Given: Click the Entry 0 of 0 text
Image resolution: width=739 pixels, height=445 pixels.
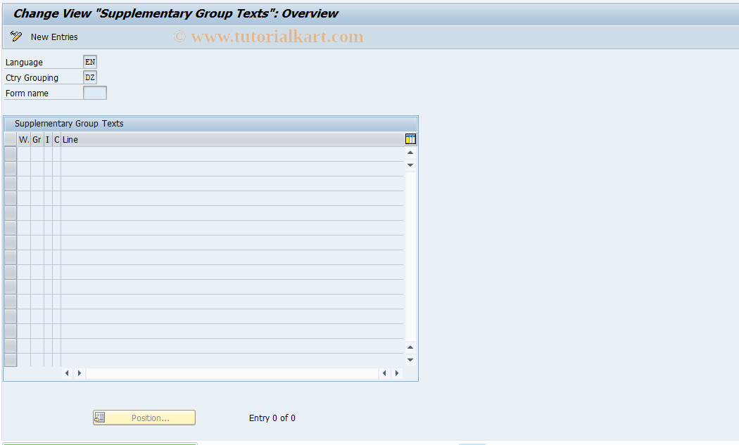Looking at the screenshot, I should point(272,418).
